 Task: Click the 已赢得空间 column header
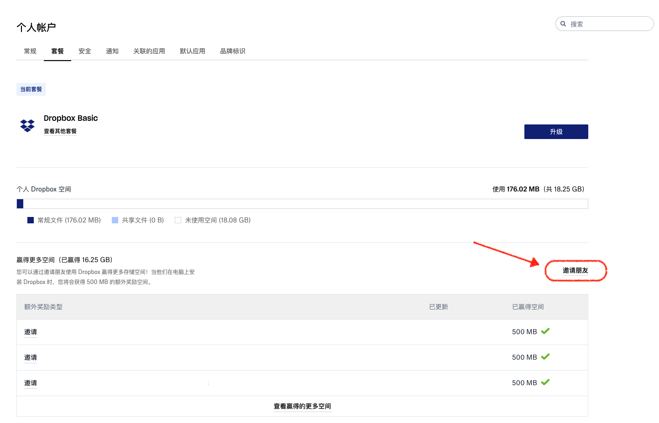pyautogui.click(x=528, y=307)
